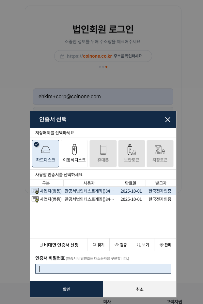Click the lock icon beside https://coinone.co.kr
The height and width of the screenshot is (304, 203).
[x=62, y=56]
